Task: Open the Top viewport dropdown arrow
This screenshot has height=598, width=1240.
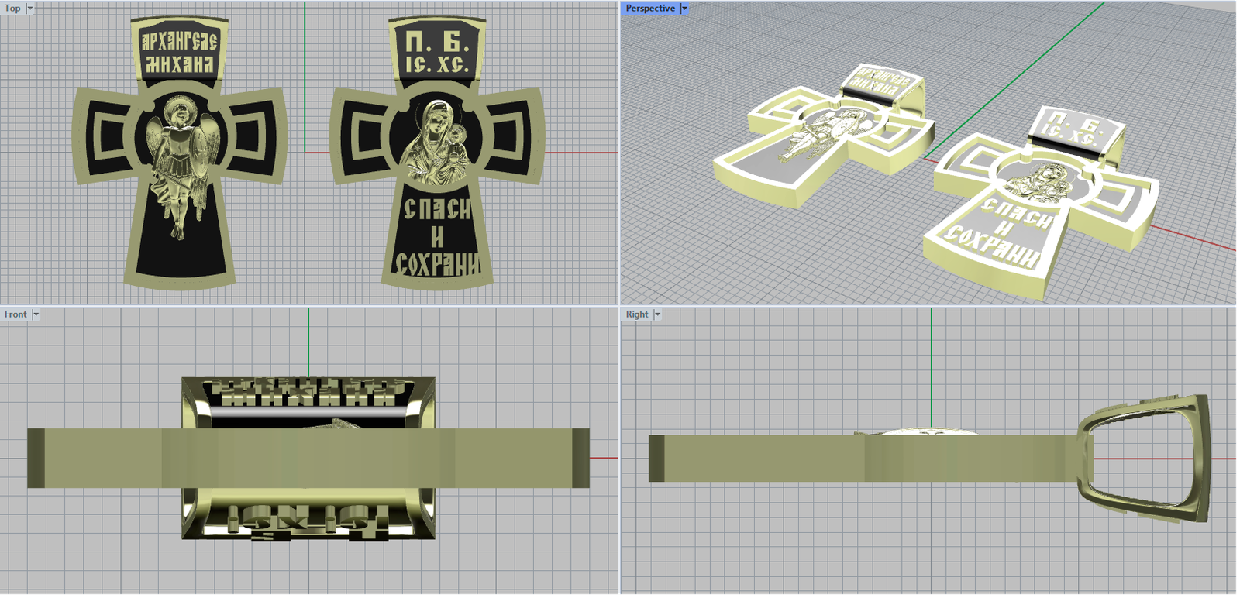Action: click(30, 9)
